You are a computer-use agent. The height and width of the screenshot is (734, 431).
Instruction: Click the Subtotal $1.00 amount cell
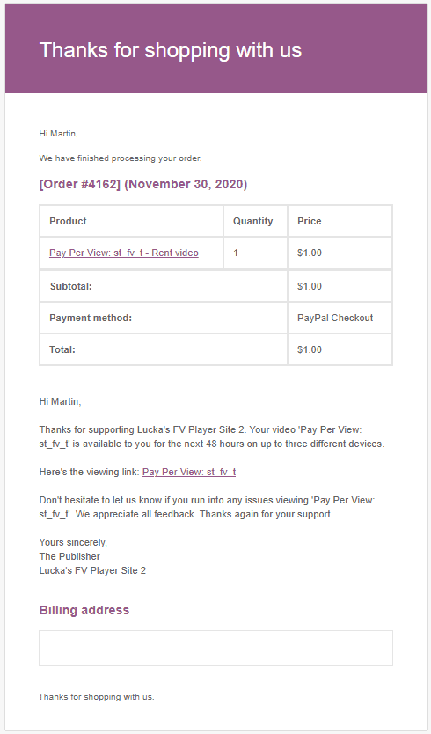click(340, 286)
